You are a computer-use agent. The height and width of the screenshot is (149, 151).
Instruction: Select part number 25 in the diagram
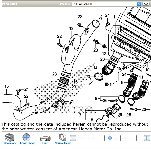tap(129, 115)
